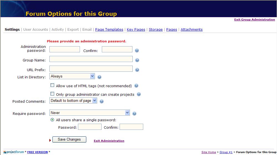Enable Allow use of HTML tags checkbox

(52, 85)
